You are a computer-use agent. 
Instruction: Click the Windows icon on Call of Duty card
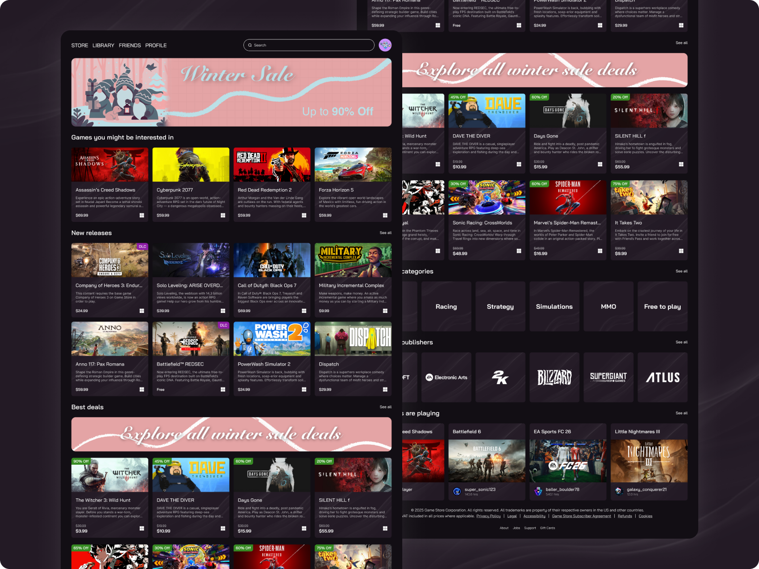(304, 311)
